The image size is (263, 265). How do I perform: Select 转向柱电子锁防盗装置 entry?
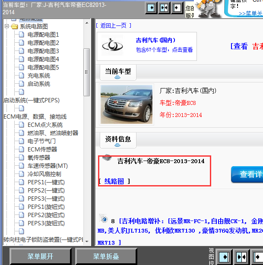(x=43, y=240)
